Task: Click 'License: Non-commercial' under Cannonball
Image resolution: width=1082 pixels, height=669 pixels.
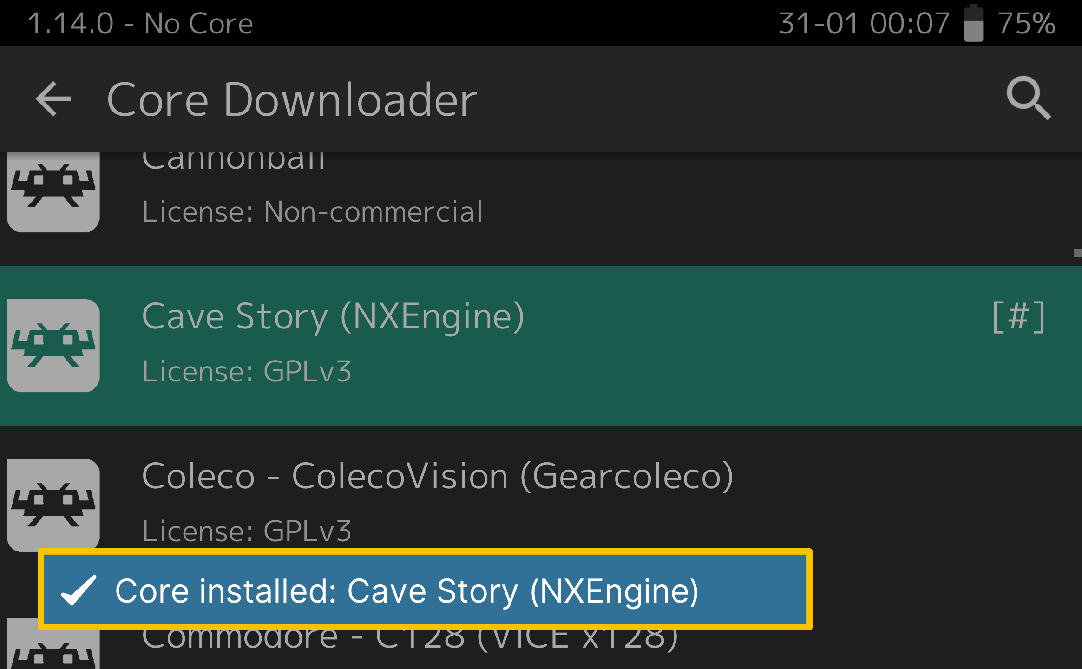Action: 312,211
